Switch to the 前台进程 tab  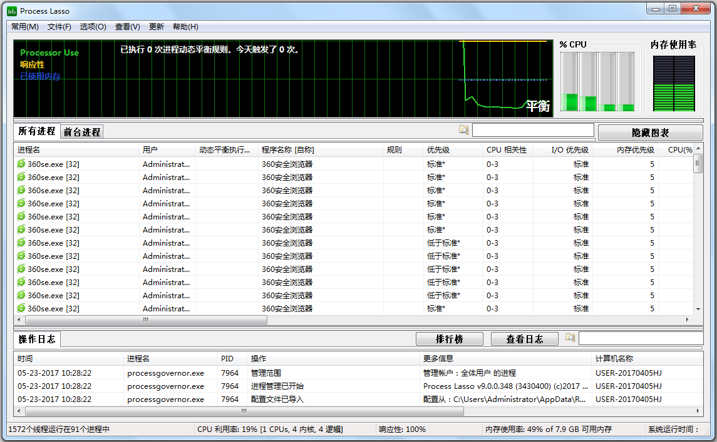(82, 132)
